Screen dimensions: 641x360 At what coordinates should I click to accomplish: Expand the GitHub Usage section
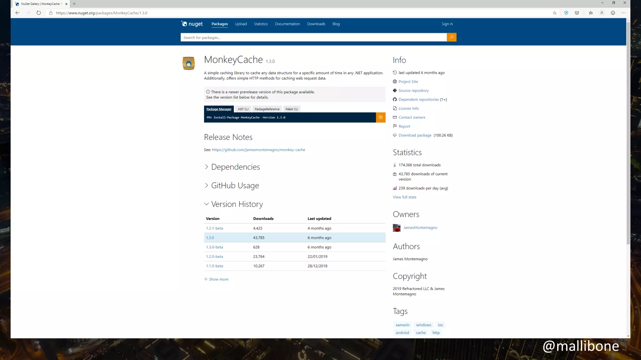click(x=235, y=186)
